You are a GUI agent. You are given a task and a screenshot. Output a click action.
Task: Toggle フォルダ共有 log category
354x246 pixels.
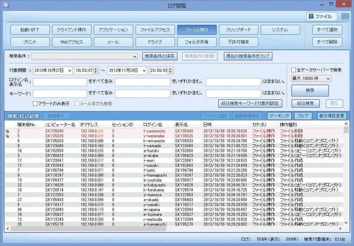(197, 42)
